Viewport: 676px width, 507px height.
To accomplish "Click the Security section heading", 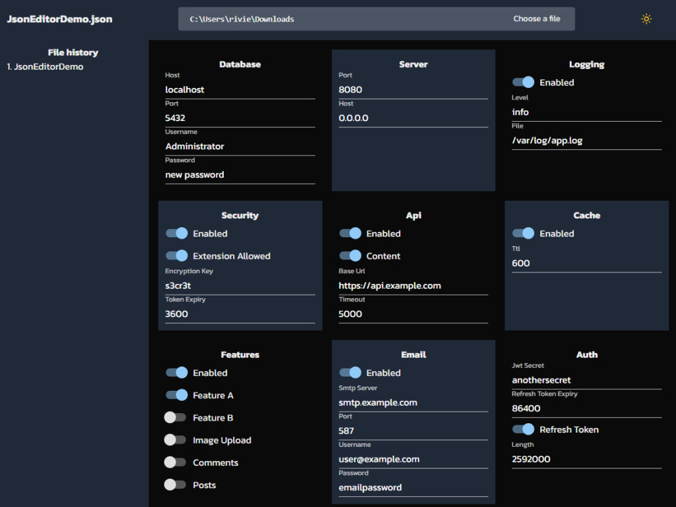I will 240,216.
